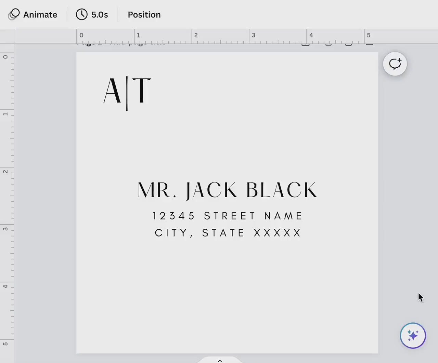The width and height of the screenshot is (438, 363).
Task: Select the CITY, STATE XXXXX line
Action: point(228,233)
